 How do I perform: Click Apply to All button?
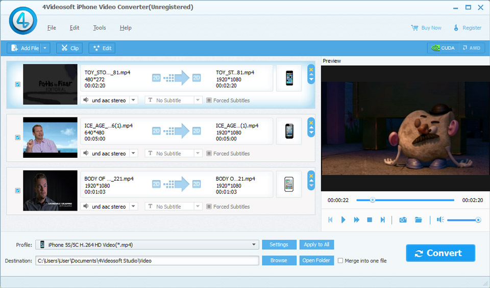click(x=316, y=244)
